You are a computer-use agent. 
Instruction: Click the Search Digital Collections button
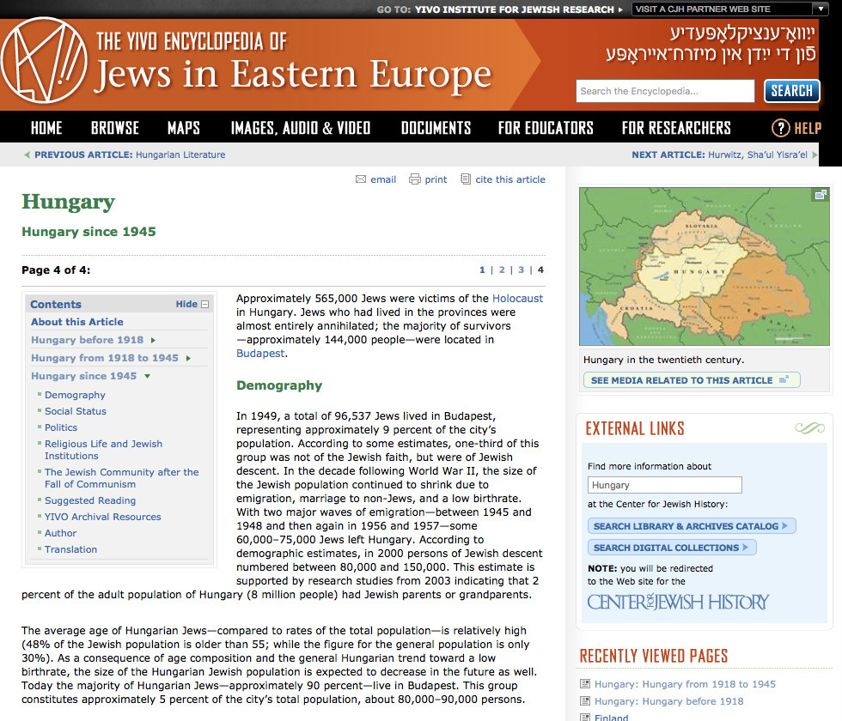672,547
